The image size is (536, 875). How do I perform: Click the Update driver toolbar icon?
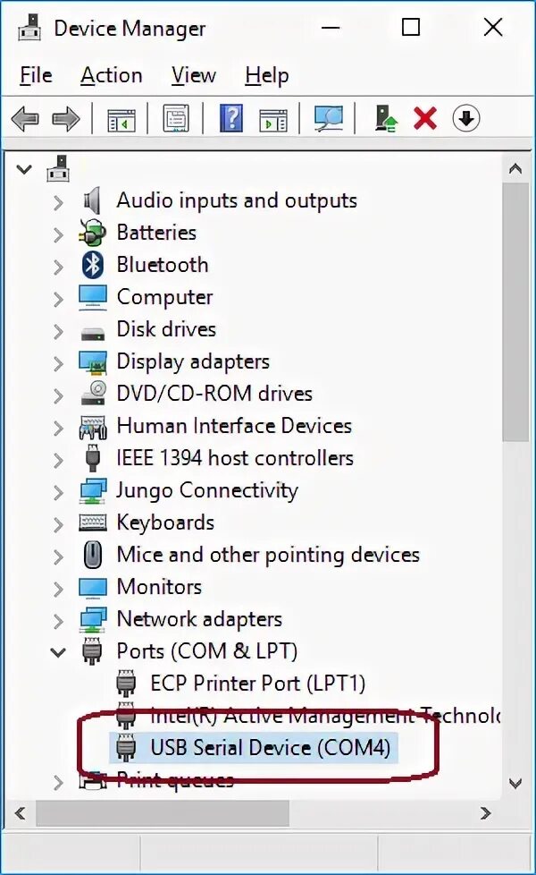385,118
